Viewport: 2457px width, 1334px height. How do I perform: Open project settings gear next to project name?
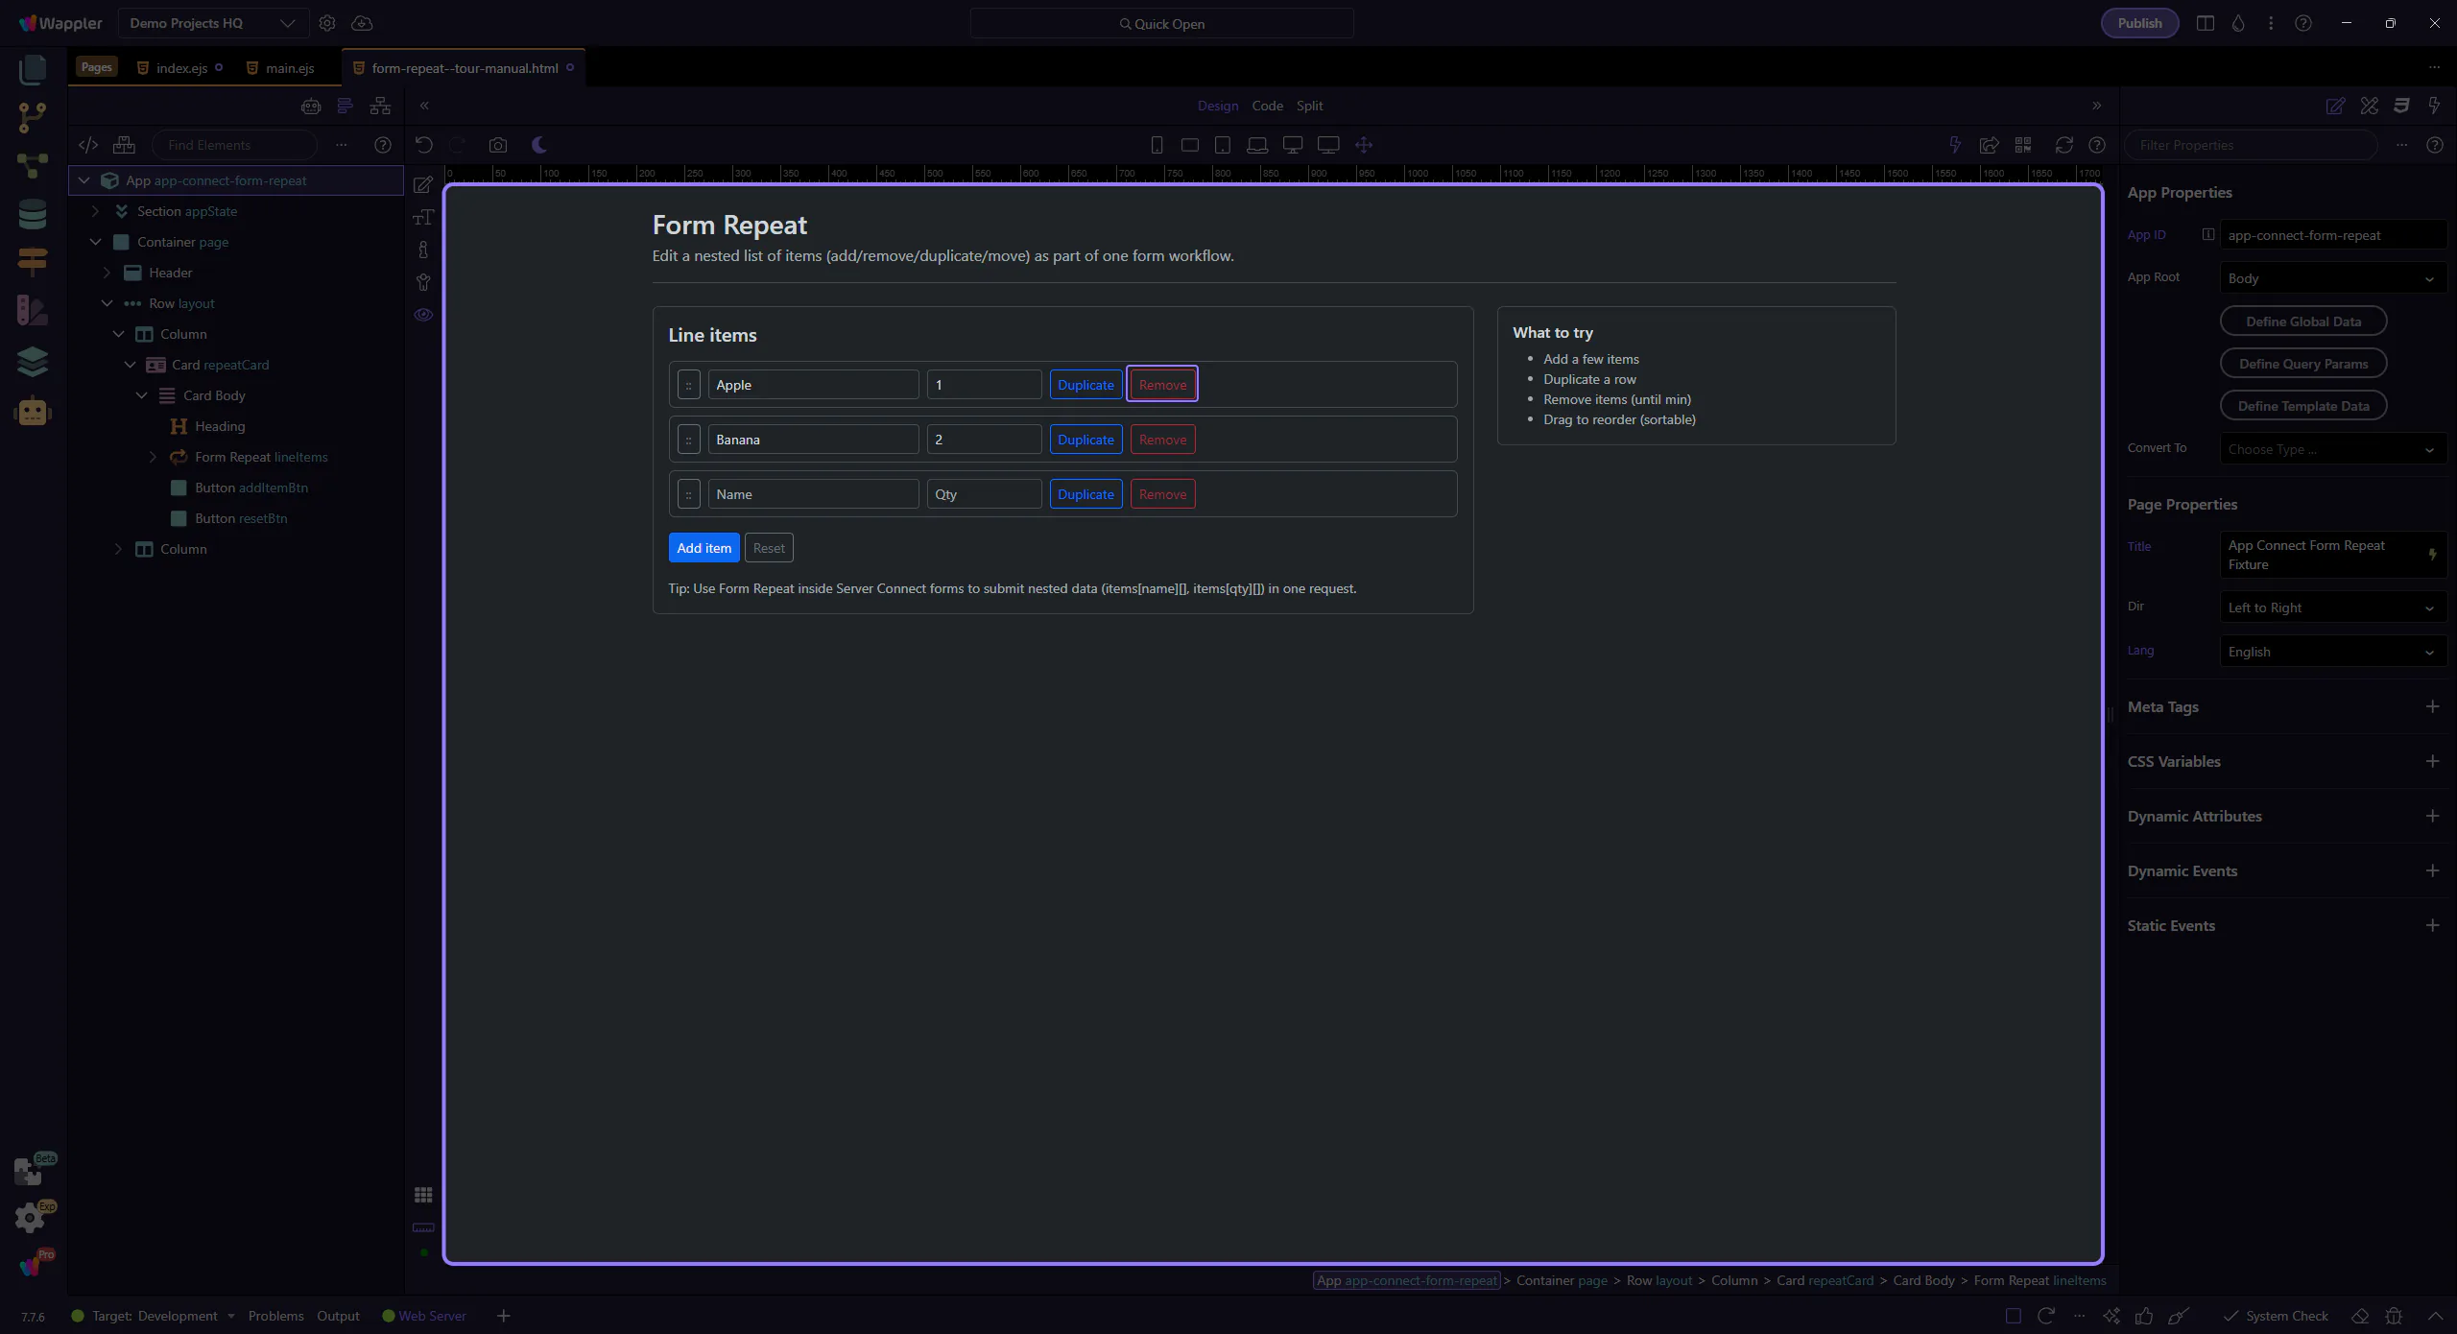327,23
